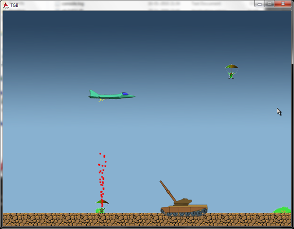Select the brown tank's hull
The width and height of the screenshot is (294, 229).
tap(184, 208)
